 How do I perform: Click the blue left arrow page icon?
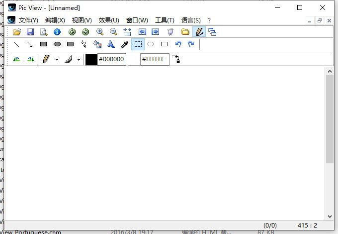pos(142,32)
